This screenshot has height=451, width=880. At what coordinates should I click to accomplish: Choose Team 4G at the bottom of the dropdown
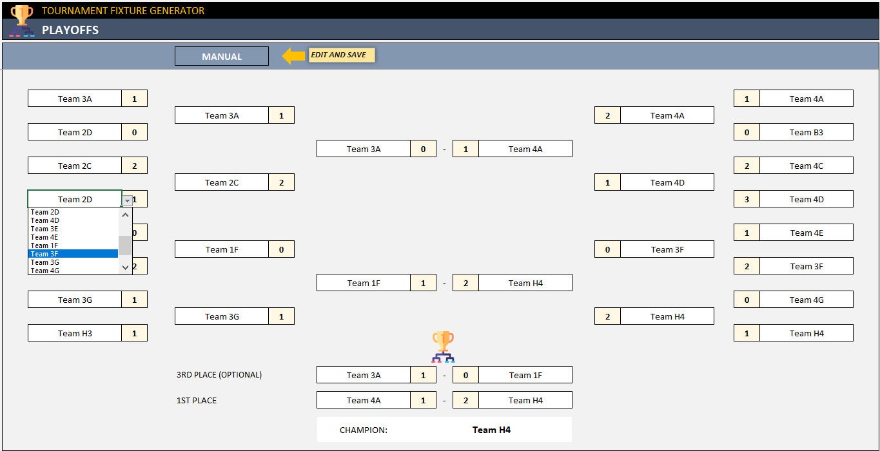(x=72, y=270)
